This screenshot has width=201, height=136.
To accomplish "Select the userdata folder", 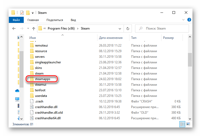I will point(41,96).
